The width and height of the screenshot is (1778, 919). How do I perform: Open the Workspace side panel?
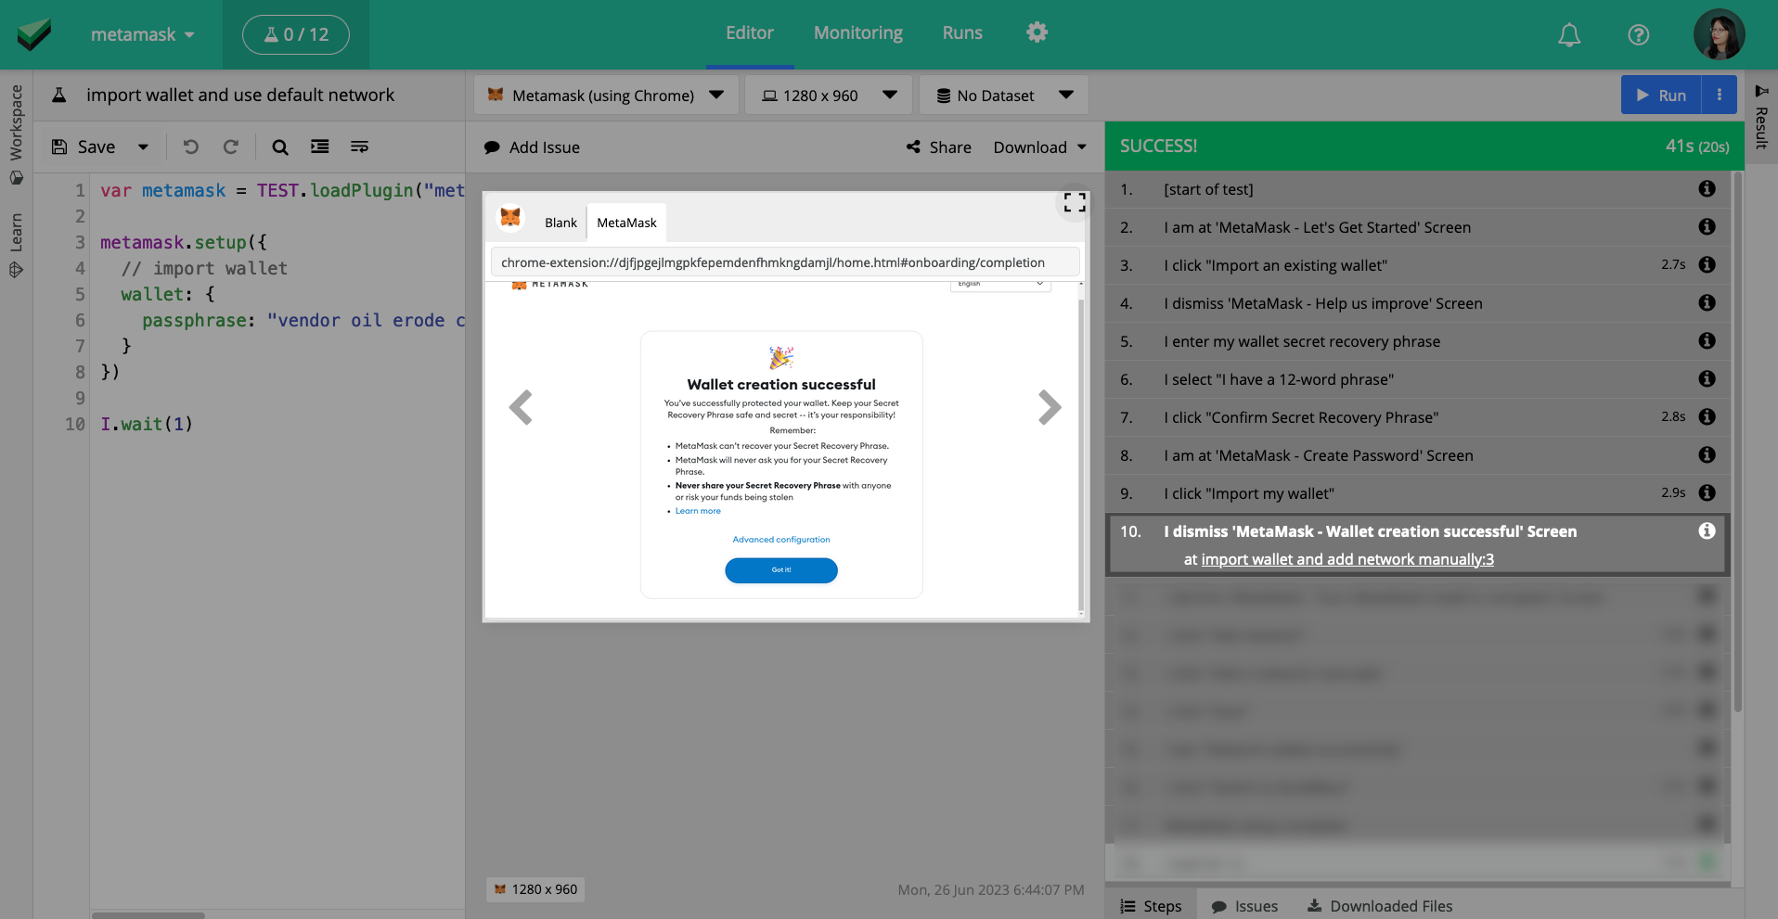16,134
